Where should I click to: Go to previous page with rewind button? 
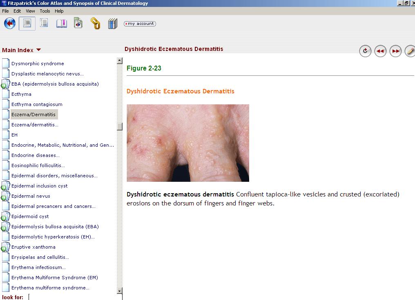380,51
